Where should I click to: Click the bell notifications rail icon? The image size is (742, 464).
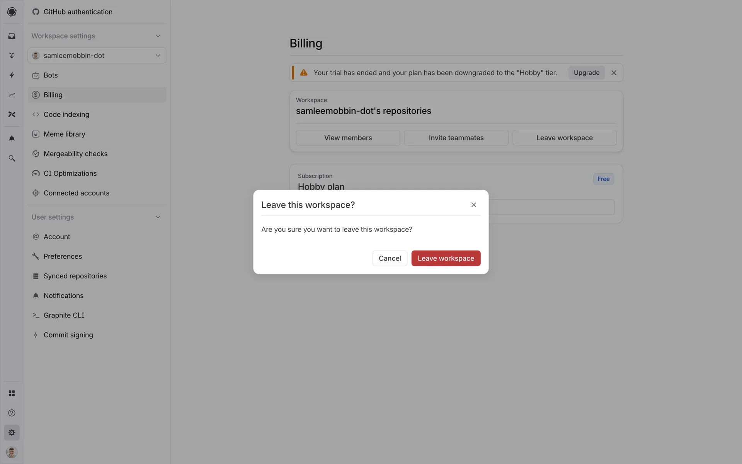tap(12, 138)
